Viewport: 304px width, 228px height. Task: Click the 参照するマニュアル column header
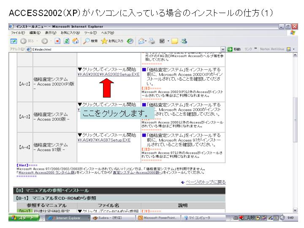point(46,205)
